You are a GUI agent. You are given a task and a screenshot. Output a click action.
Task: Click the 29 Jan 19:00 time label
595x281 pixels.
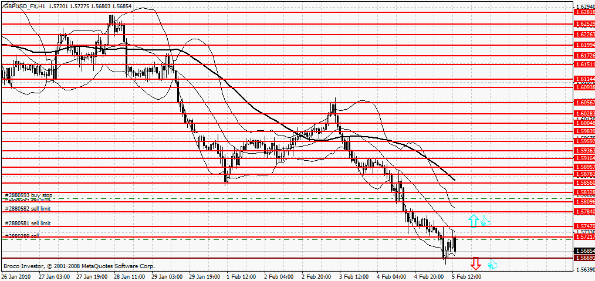tap(205, 277)
